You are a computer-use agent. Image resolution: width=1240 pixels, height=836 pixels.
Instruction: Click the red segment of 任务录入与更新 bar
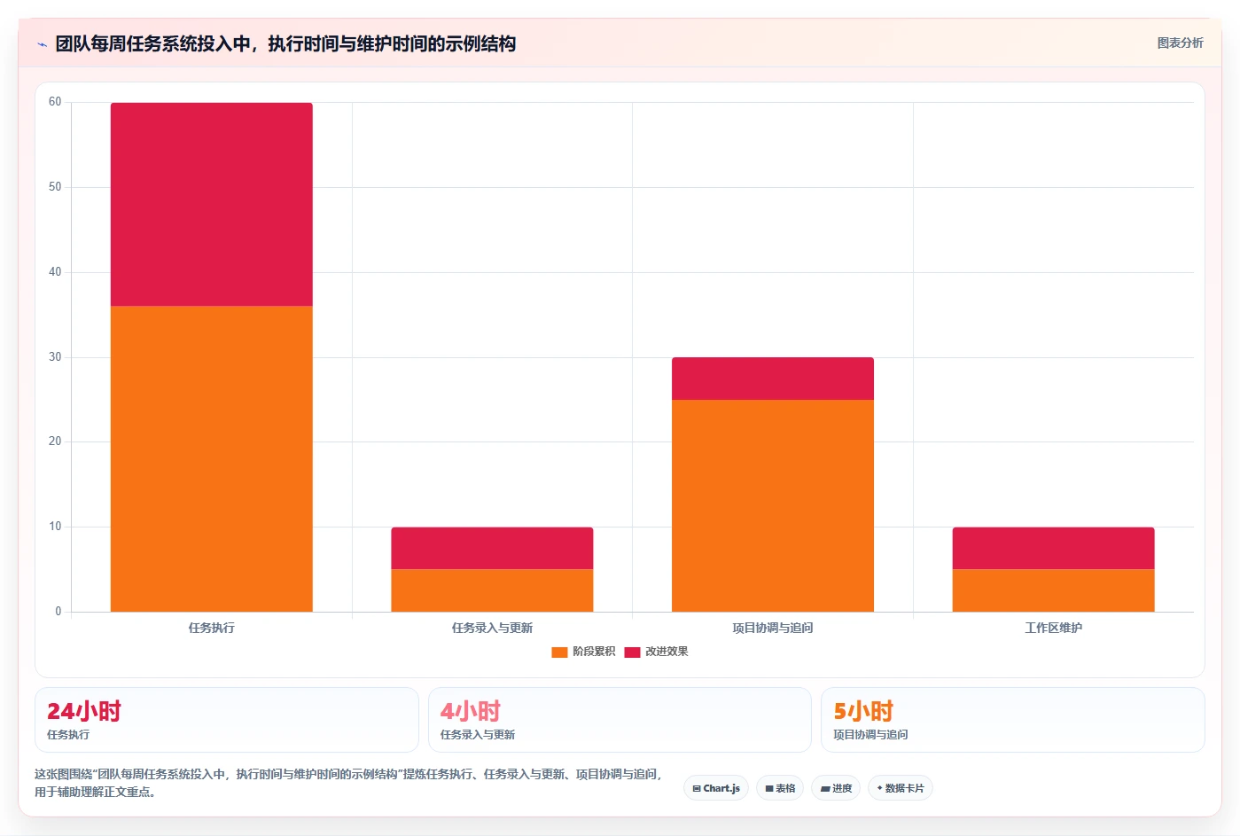point(492,548)
